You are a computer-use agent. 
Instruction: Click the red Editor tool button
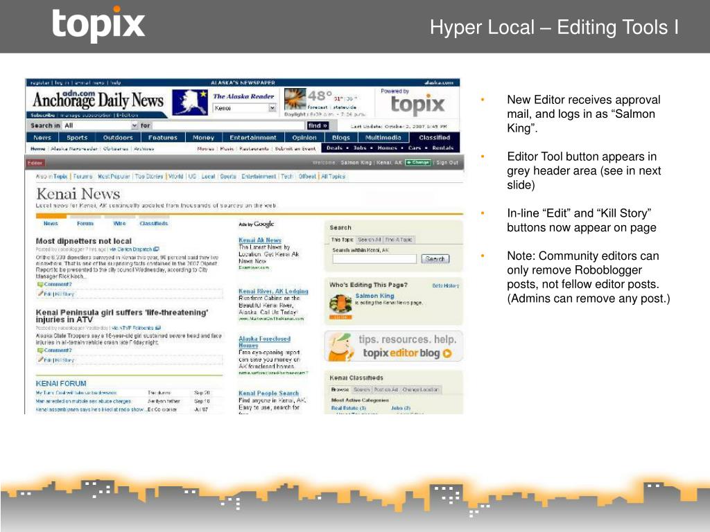click(35, 163)
